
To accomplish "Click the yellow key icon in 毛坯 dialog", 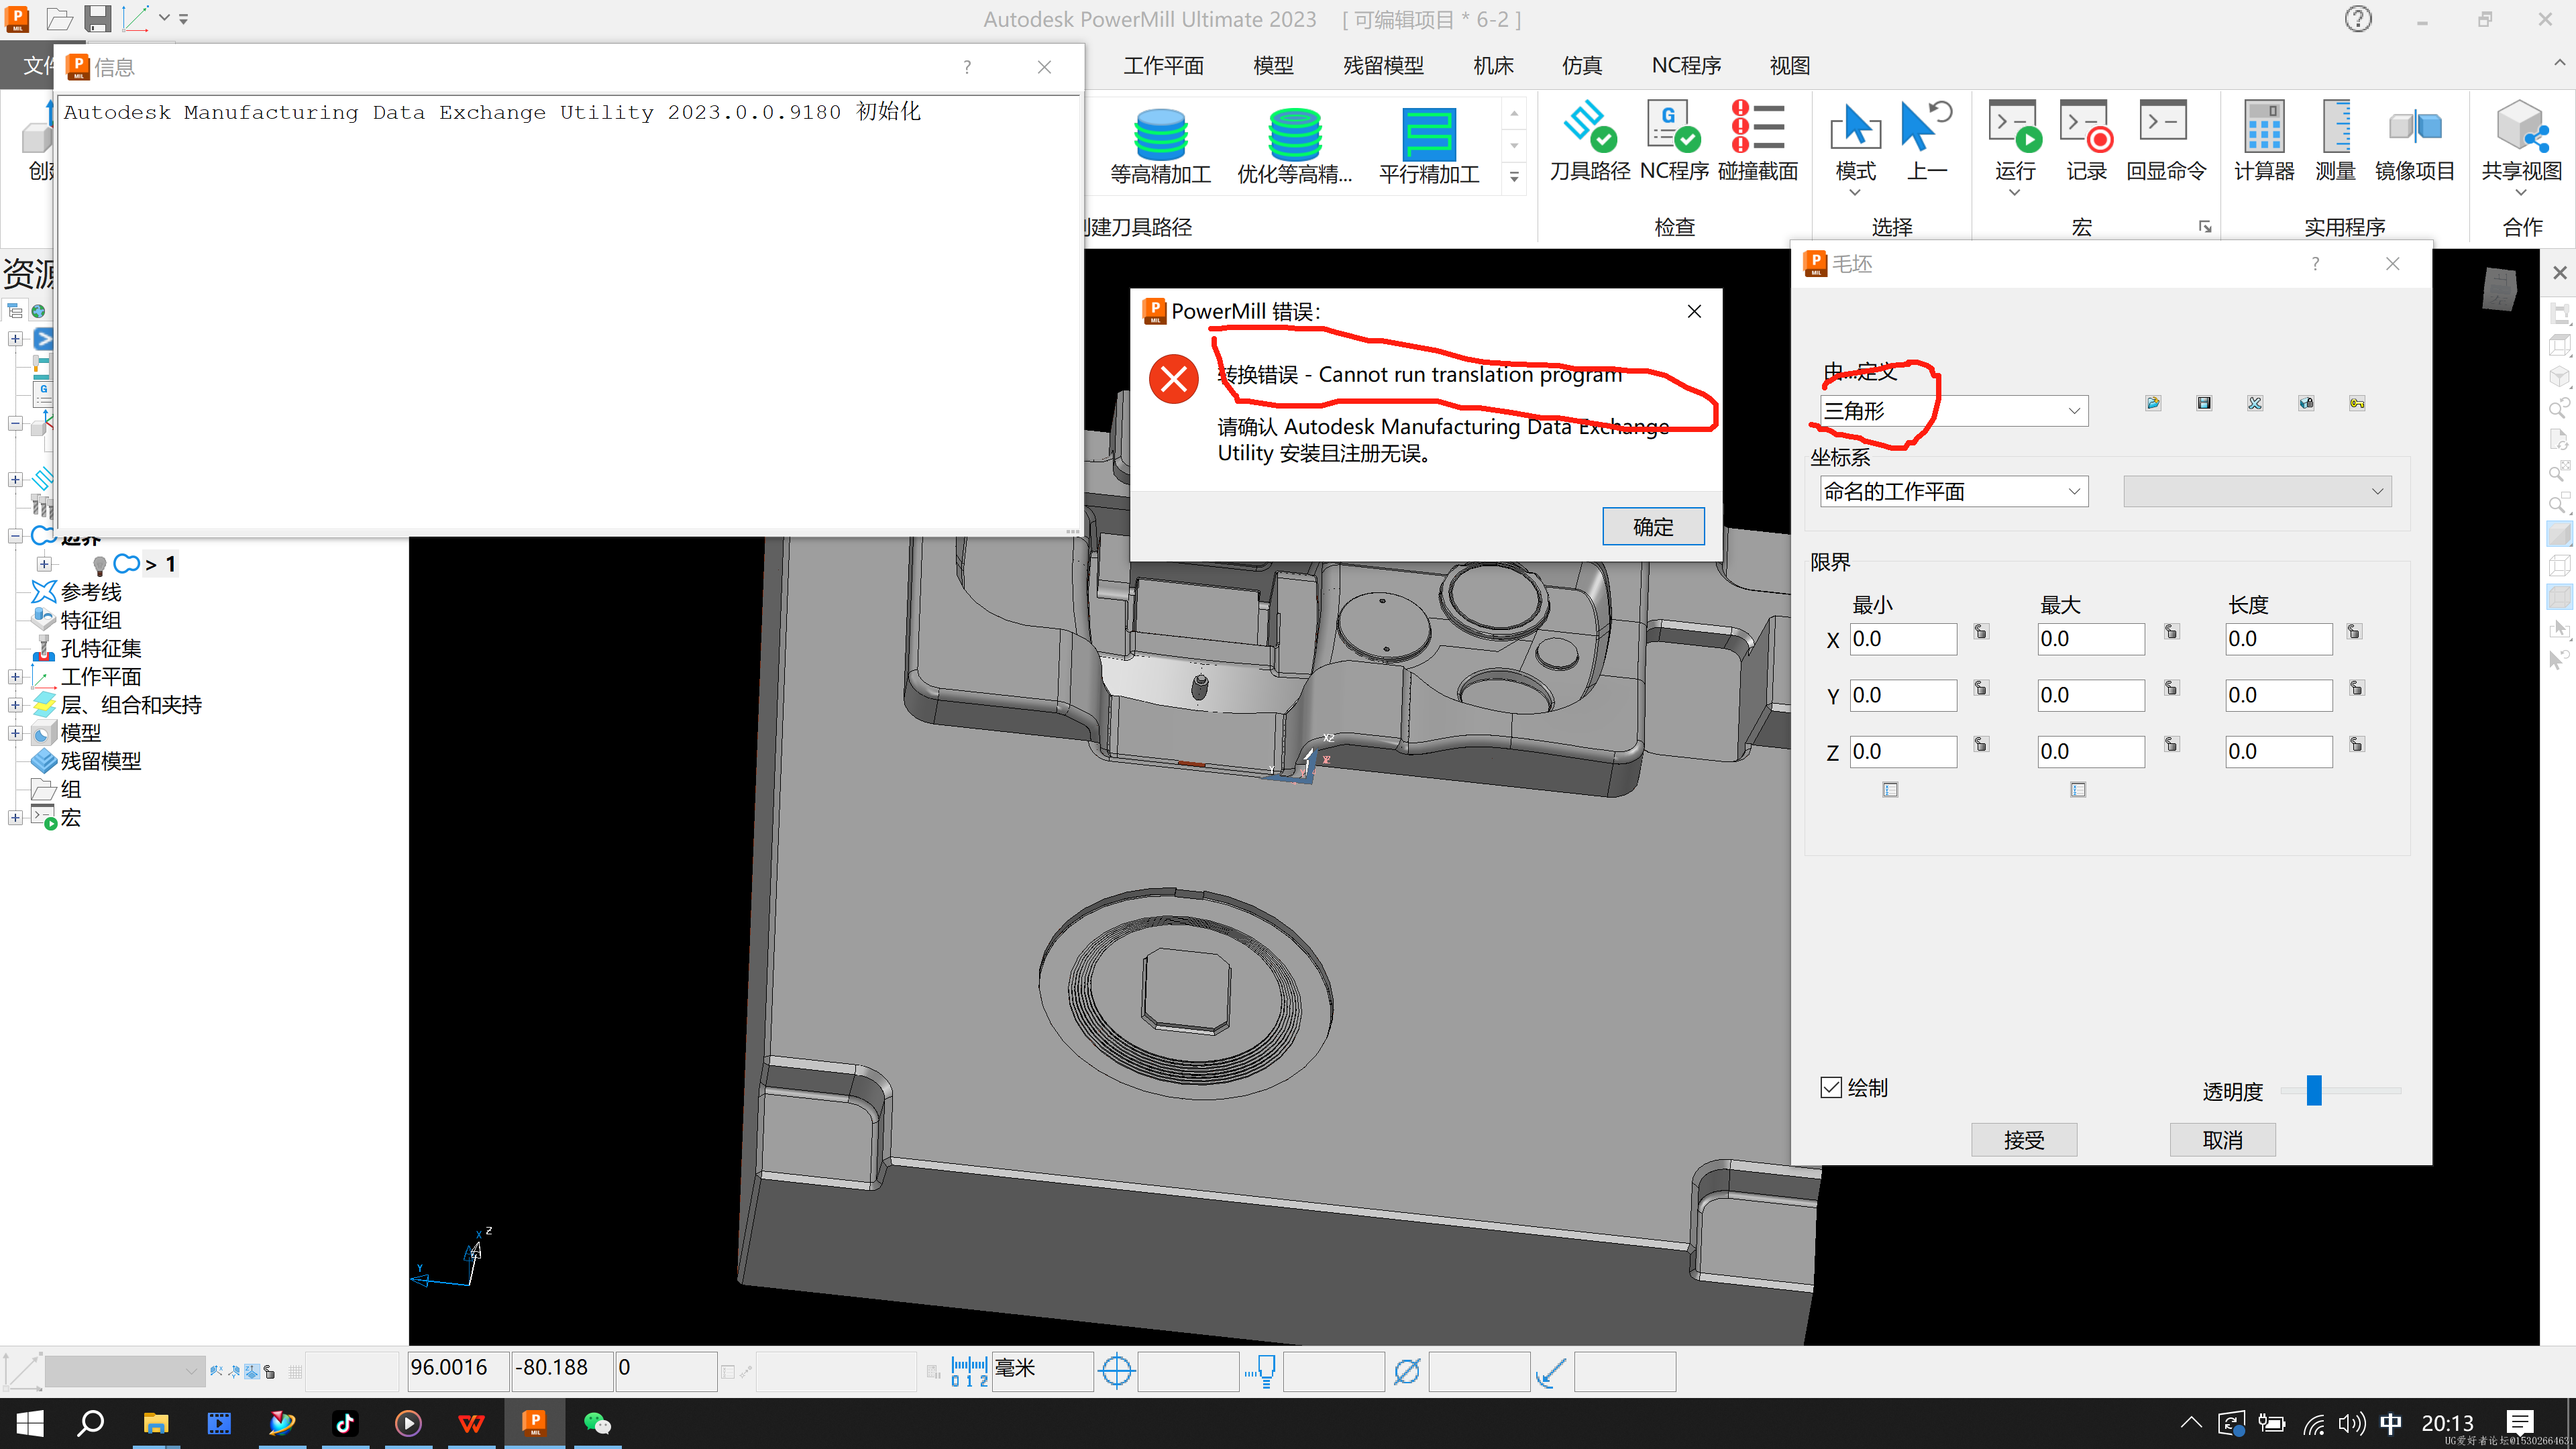I will [x=2357, y=403].
